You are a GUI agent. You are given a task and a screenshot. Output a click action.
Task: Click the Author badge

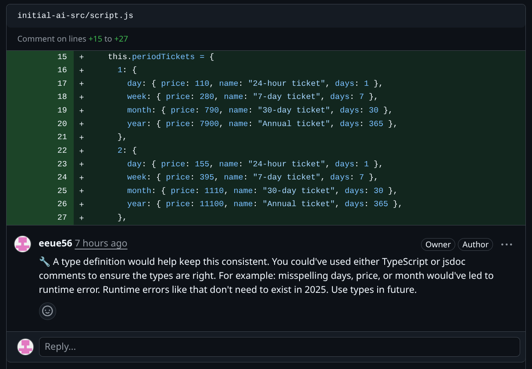[x=475, y=244]
